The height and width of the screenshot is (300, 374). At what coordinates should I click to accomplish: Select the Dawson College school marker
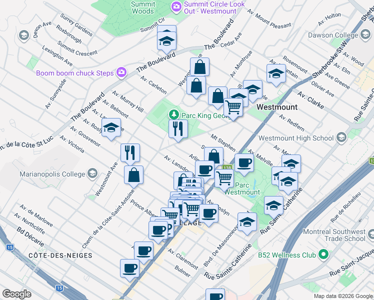click(x=365, y=35)
